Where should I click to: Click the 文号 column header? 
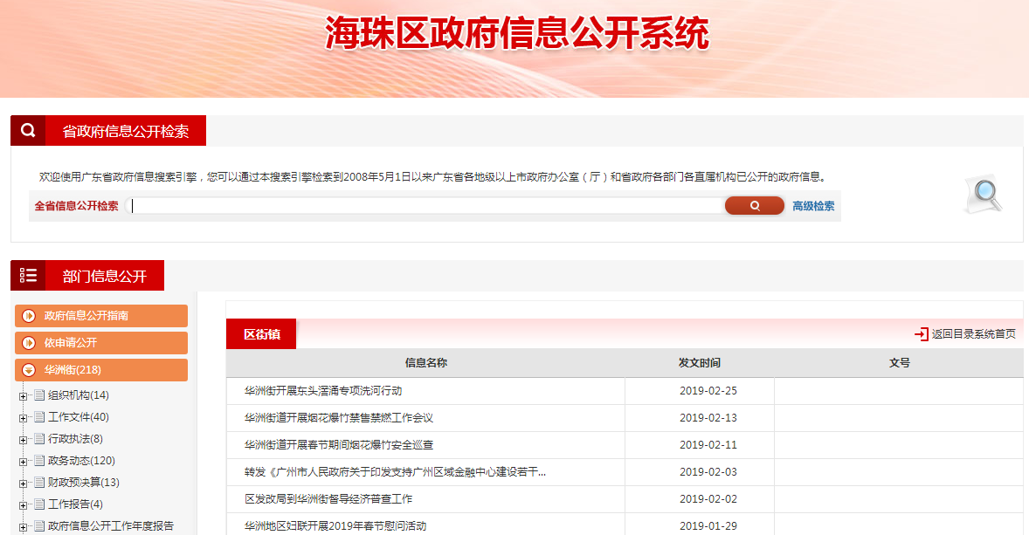pyautogui.click(x=899, y=362)
